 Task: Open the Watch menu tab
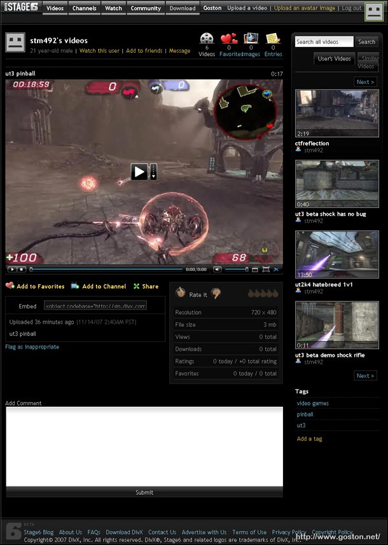(113, 8)
